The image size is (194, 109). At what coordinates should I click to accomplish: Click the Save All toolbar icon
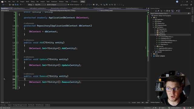pos(18,5)
